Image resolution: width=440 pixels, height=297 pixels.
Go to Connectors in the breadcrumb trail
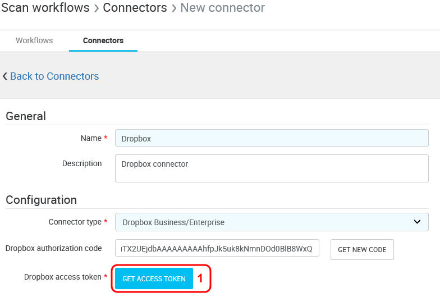135,8
